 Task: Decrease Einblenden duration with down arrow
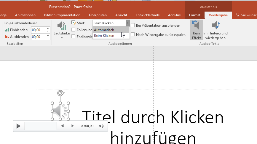[x=48, y=31]
